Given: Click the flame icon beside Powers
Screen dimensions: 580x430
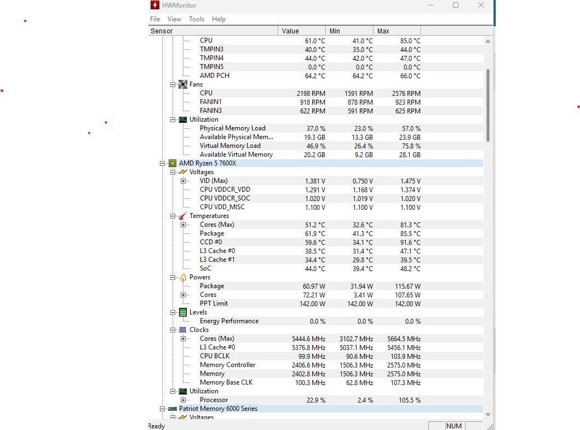Looking at the screenshot, I should pos(182,277).
